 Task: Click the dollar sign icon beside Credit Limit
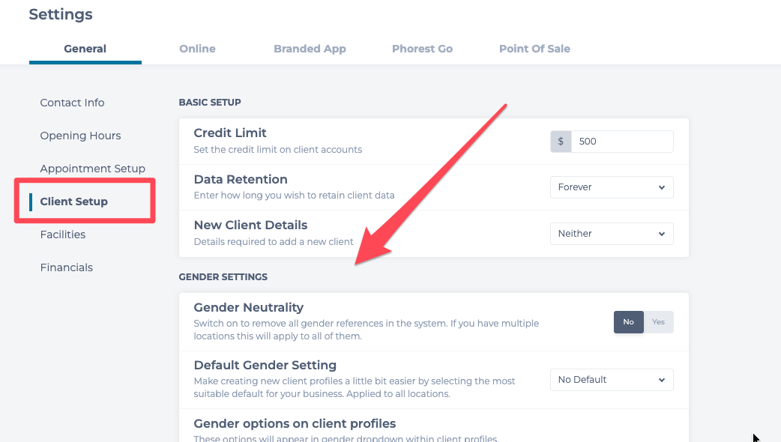561,142
